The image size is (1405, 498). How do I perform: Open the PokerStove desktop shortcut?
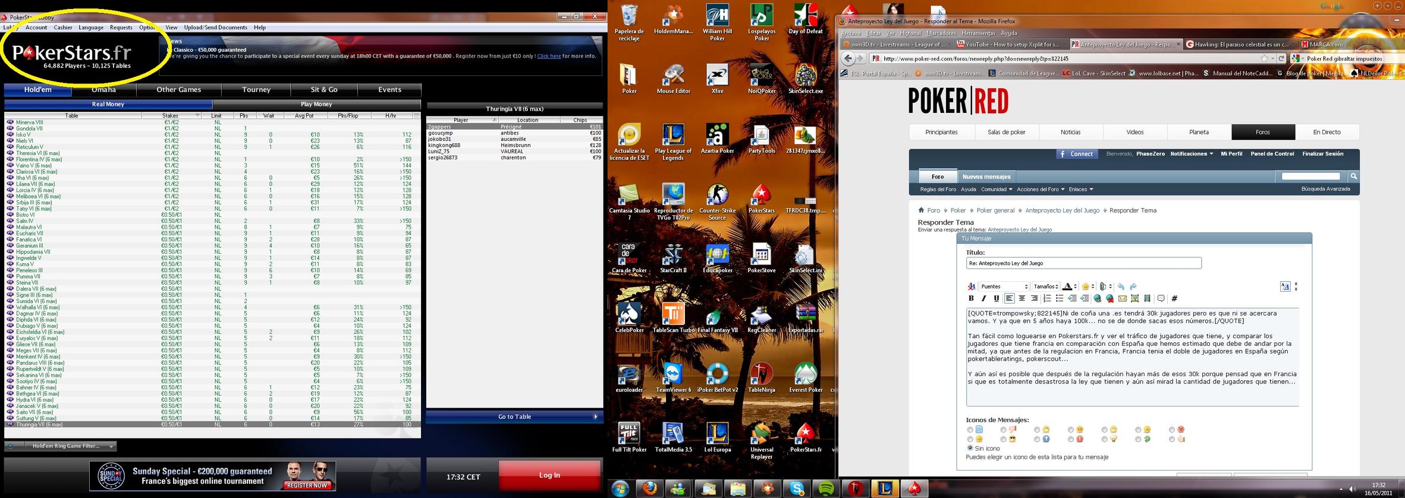[x=762, y=259]
